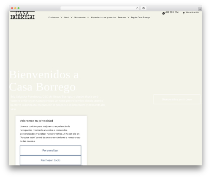Expand the Conócenos menu chevron

[x=61, y=17]
